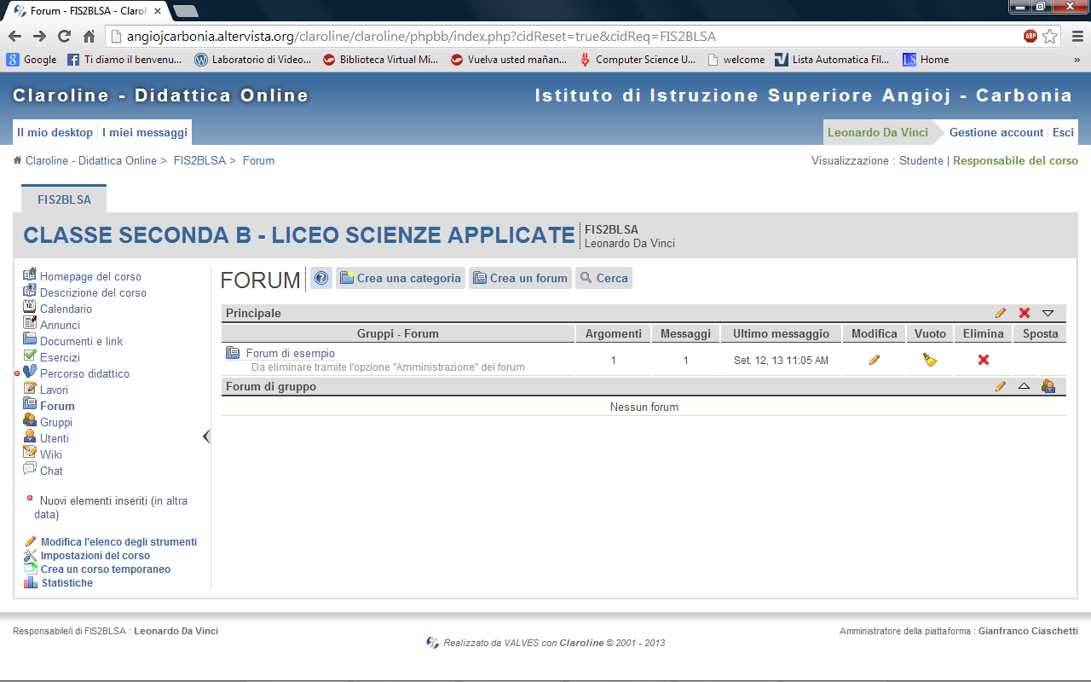Viewport: 1091px width, 682px height.
Task: Click the Documenti e link folder icon
Action: pos(30,339)
